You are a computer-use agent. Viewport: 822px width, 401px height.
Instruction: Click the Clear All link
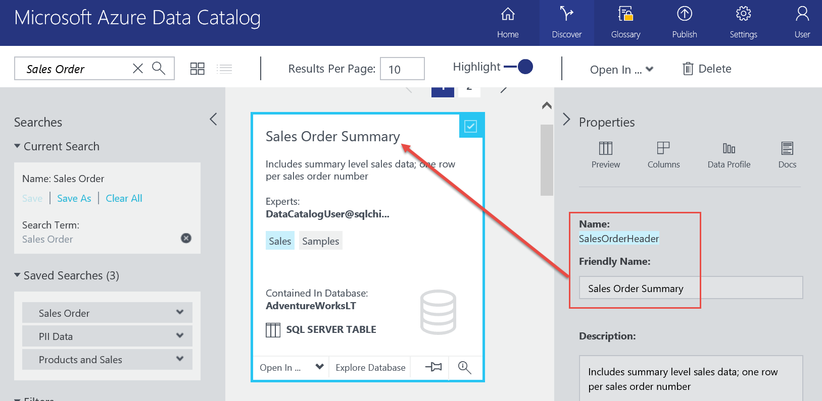point(124,198)
